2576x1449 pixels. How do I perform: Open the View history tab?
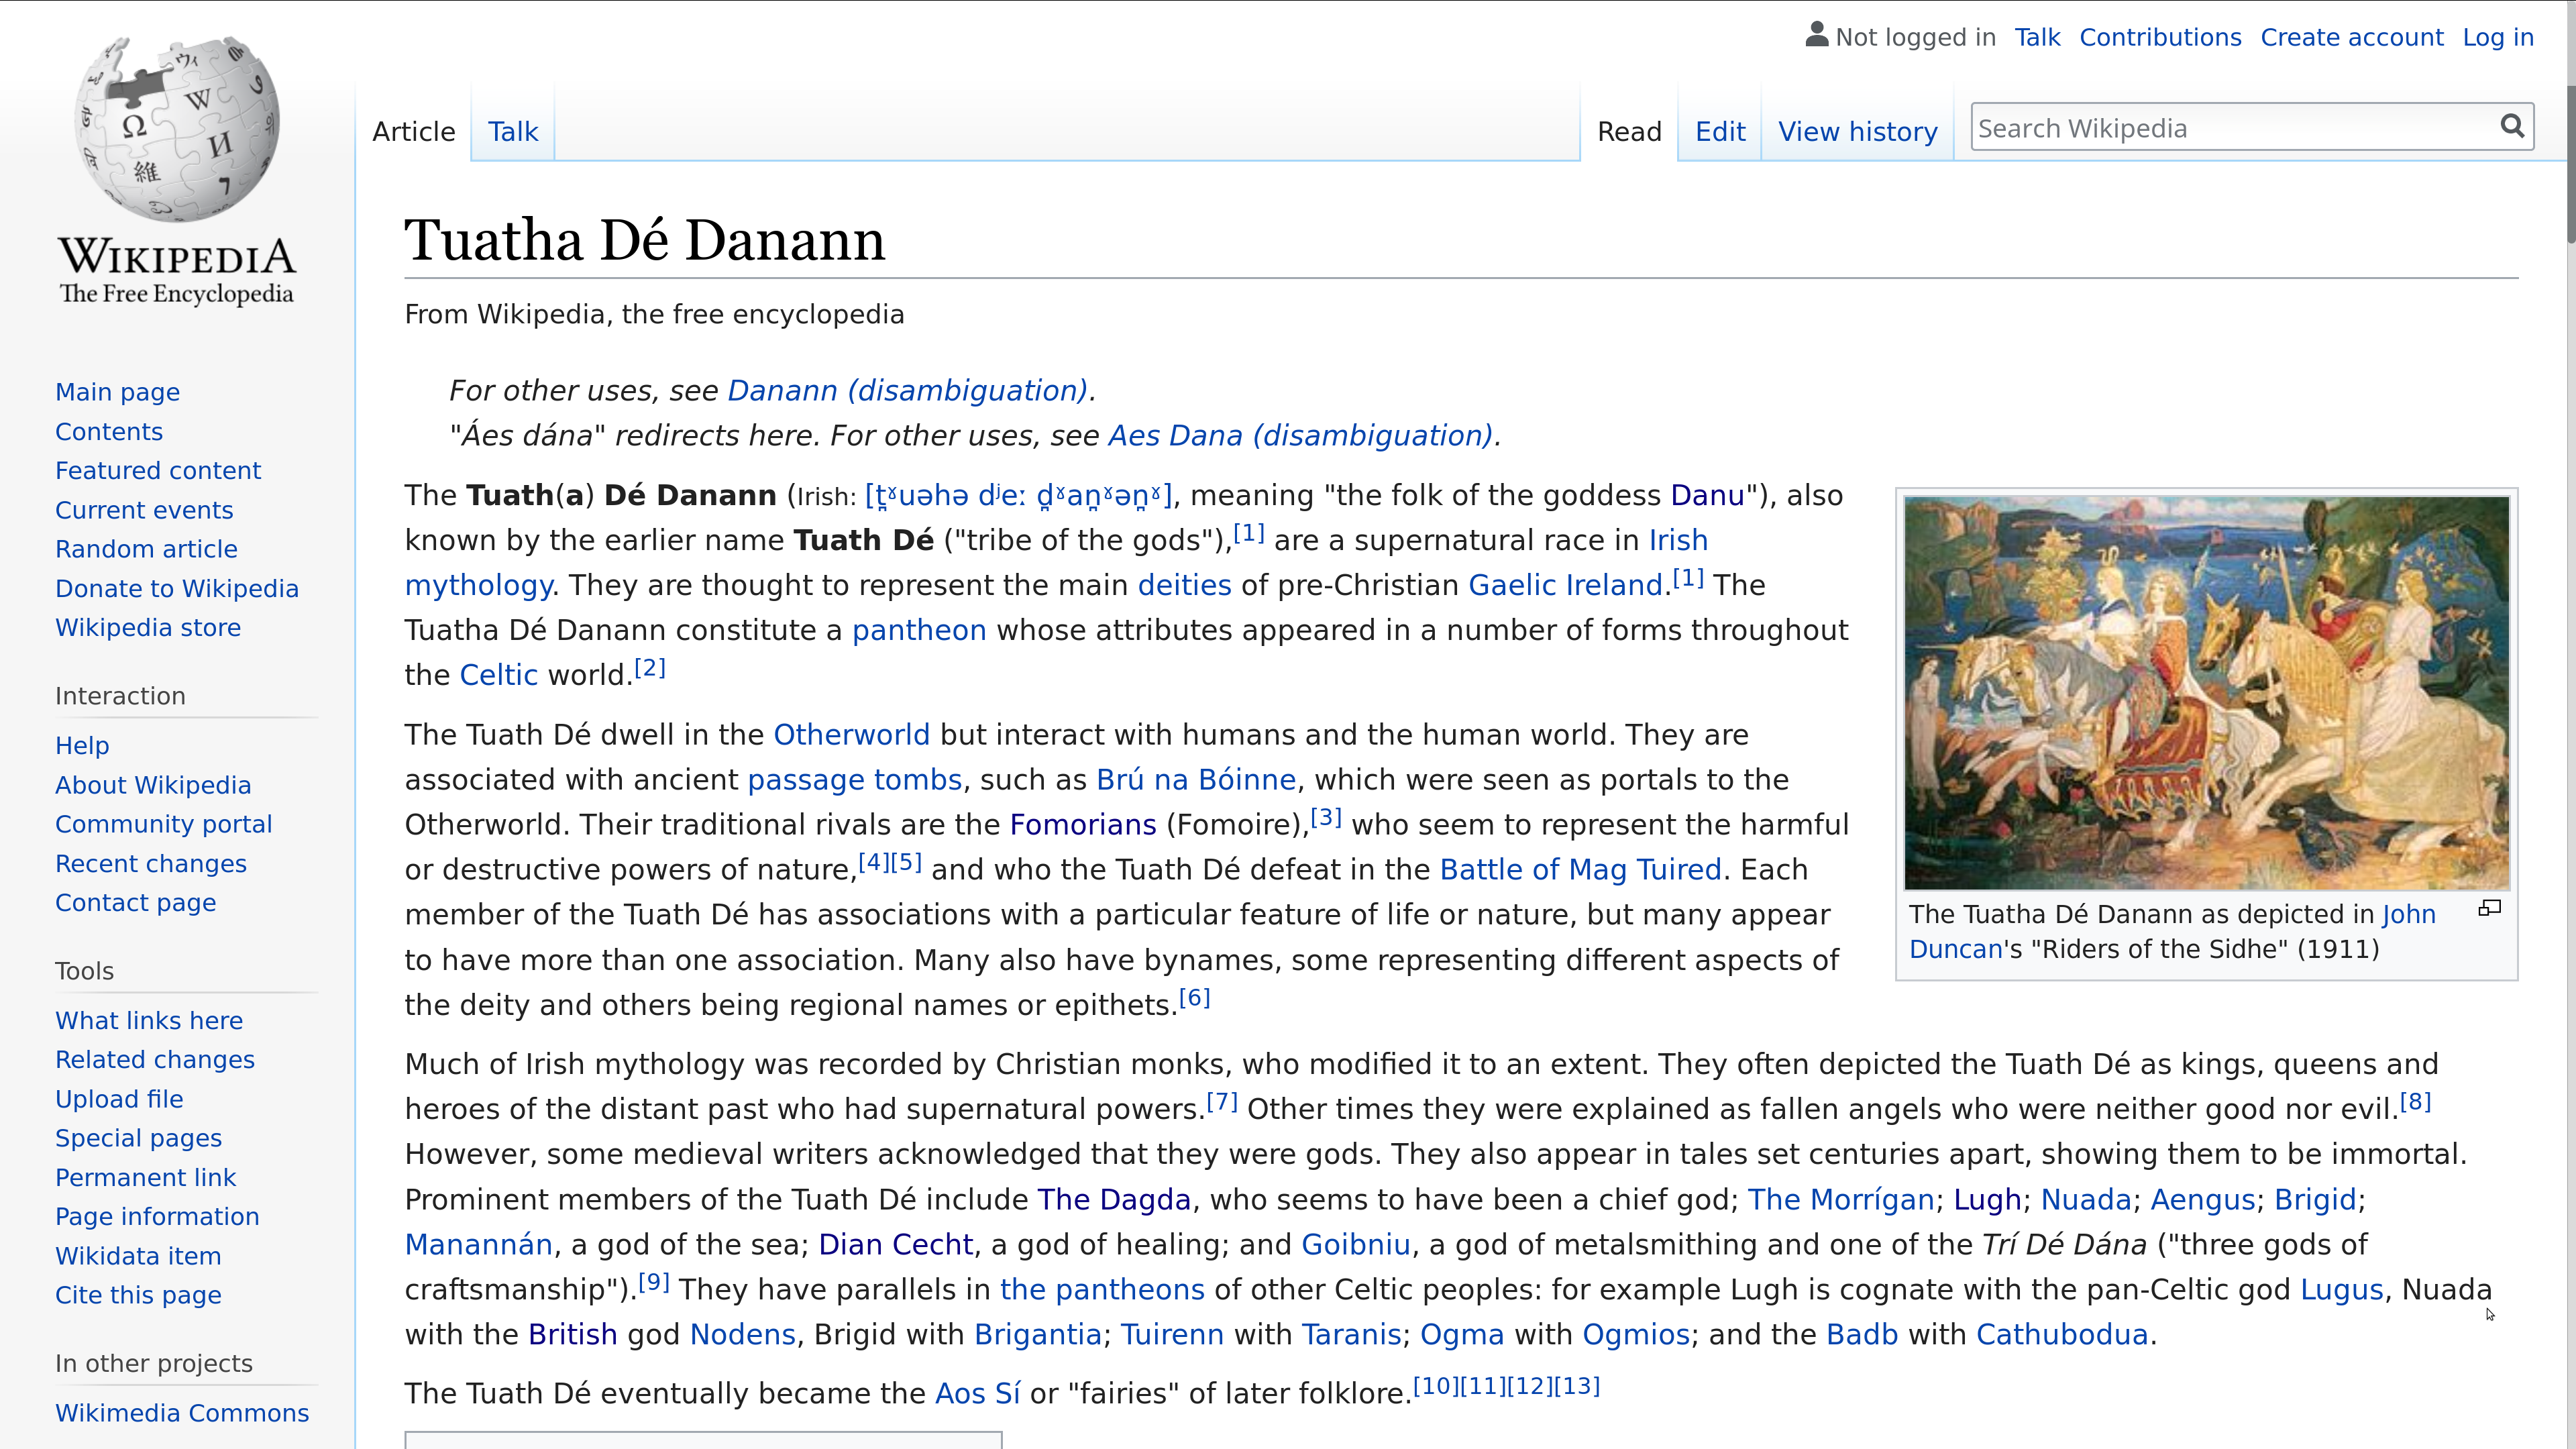click(x=1858, y=132)
